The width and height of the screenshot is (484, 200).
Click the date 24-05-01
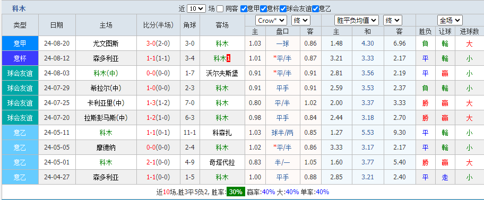[x=57, y=162]
